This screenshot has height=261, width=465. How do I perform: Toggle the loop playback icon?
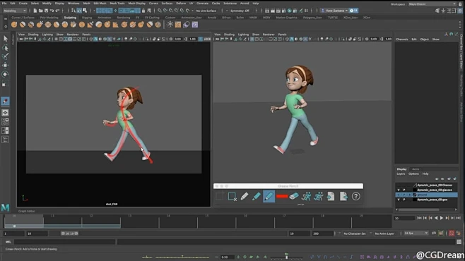pyautogui.click(x=434, y=233)
